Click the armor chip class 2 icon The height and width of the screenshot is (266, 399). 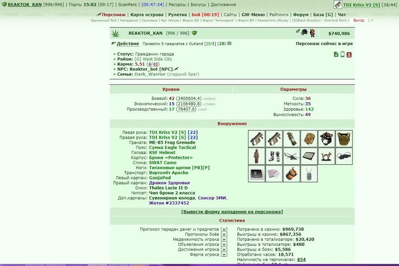coord(257,174)
